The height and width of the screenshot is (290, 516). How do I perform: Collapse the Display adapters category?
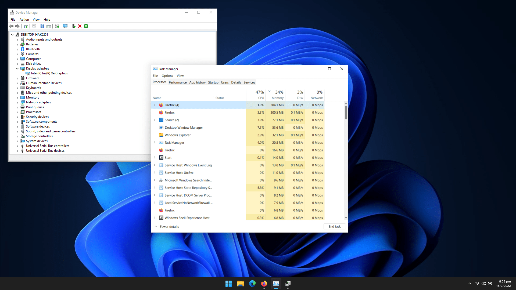17,68
